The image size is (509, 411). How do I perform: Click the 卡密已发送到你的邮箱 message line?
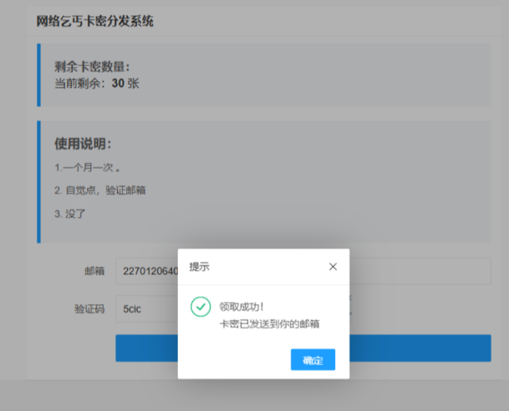pos(269,323)
